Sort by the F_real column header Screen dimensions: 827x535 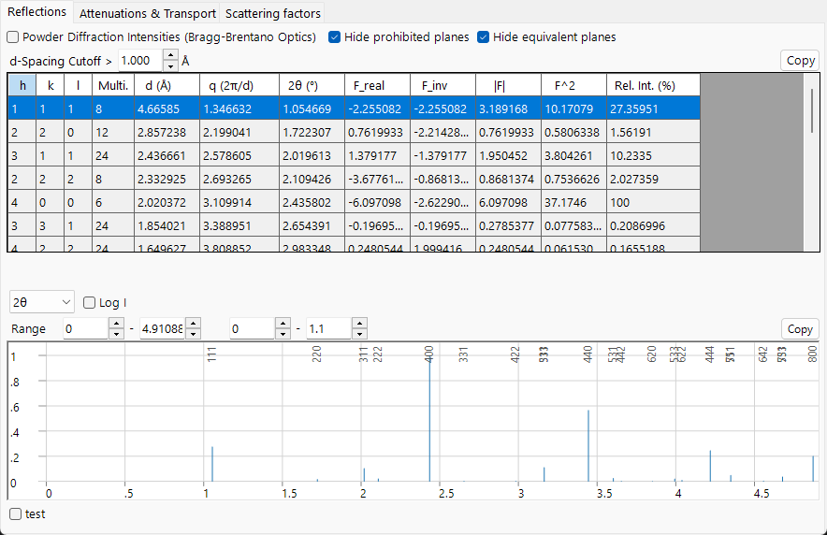[377, 85]
